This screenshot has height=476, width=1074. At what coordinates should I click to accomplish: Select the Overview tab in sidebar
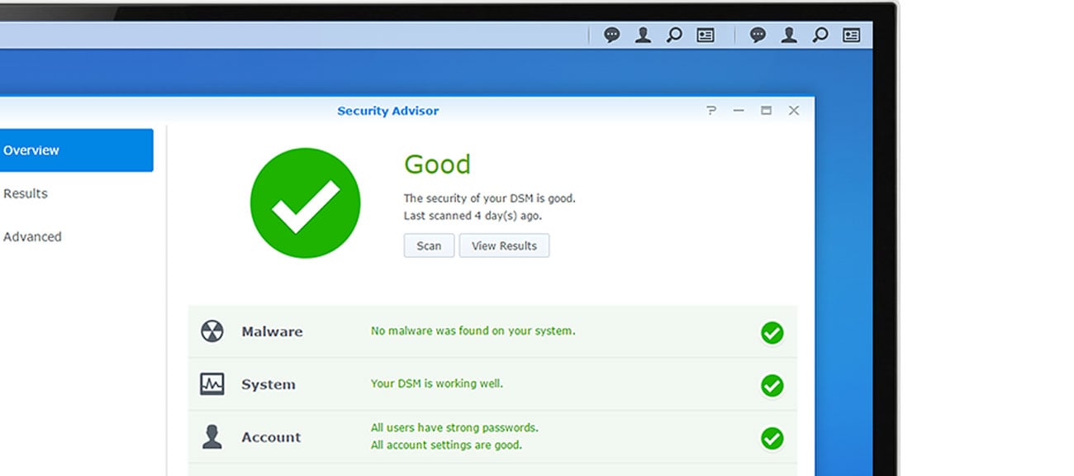76,150
